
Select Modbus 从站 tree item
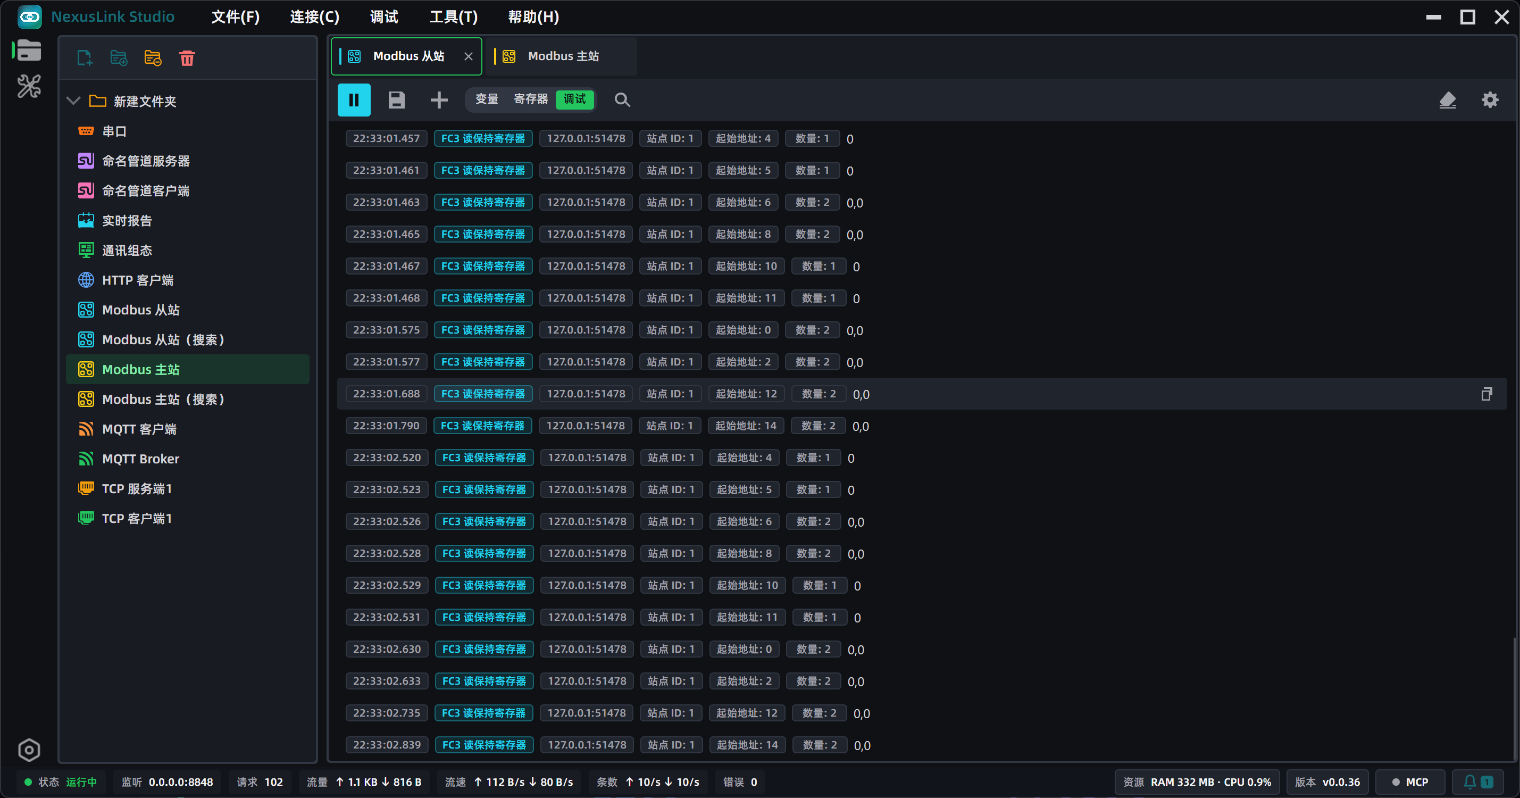click(188, 310)
